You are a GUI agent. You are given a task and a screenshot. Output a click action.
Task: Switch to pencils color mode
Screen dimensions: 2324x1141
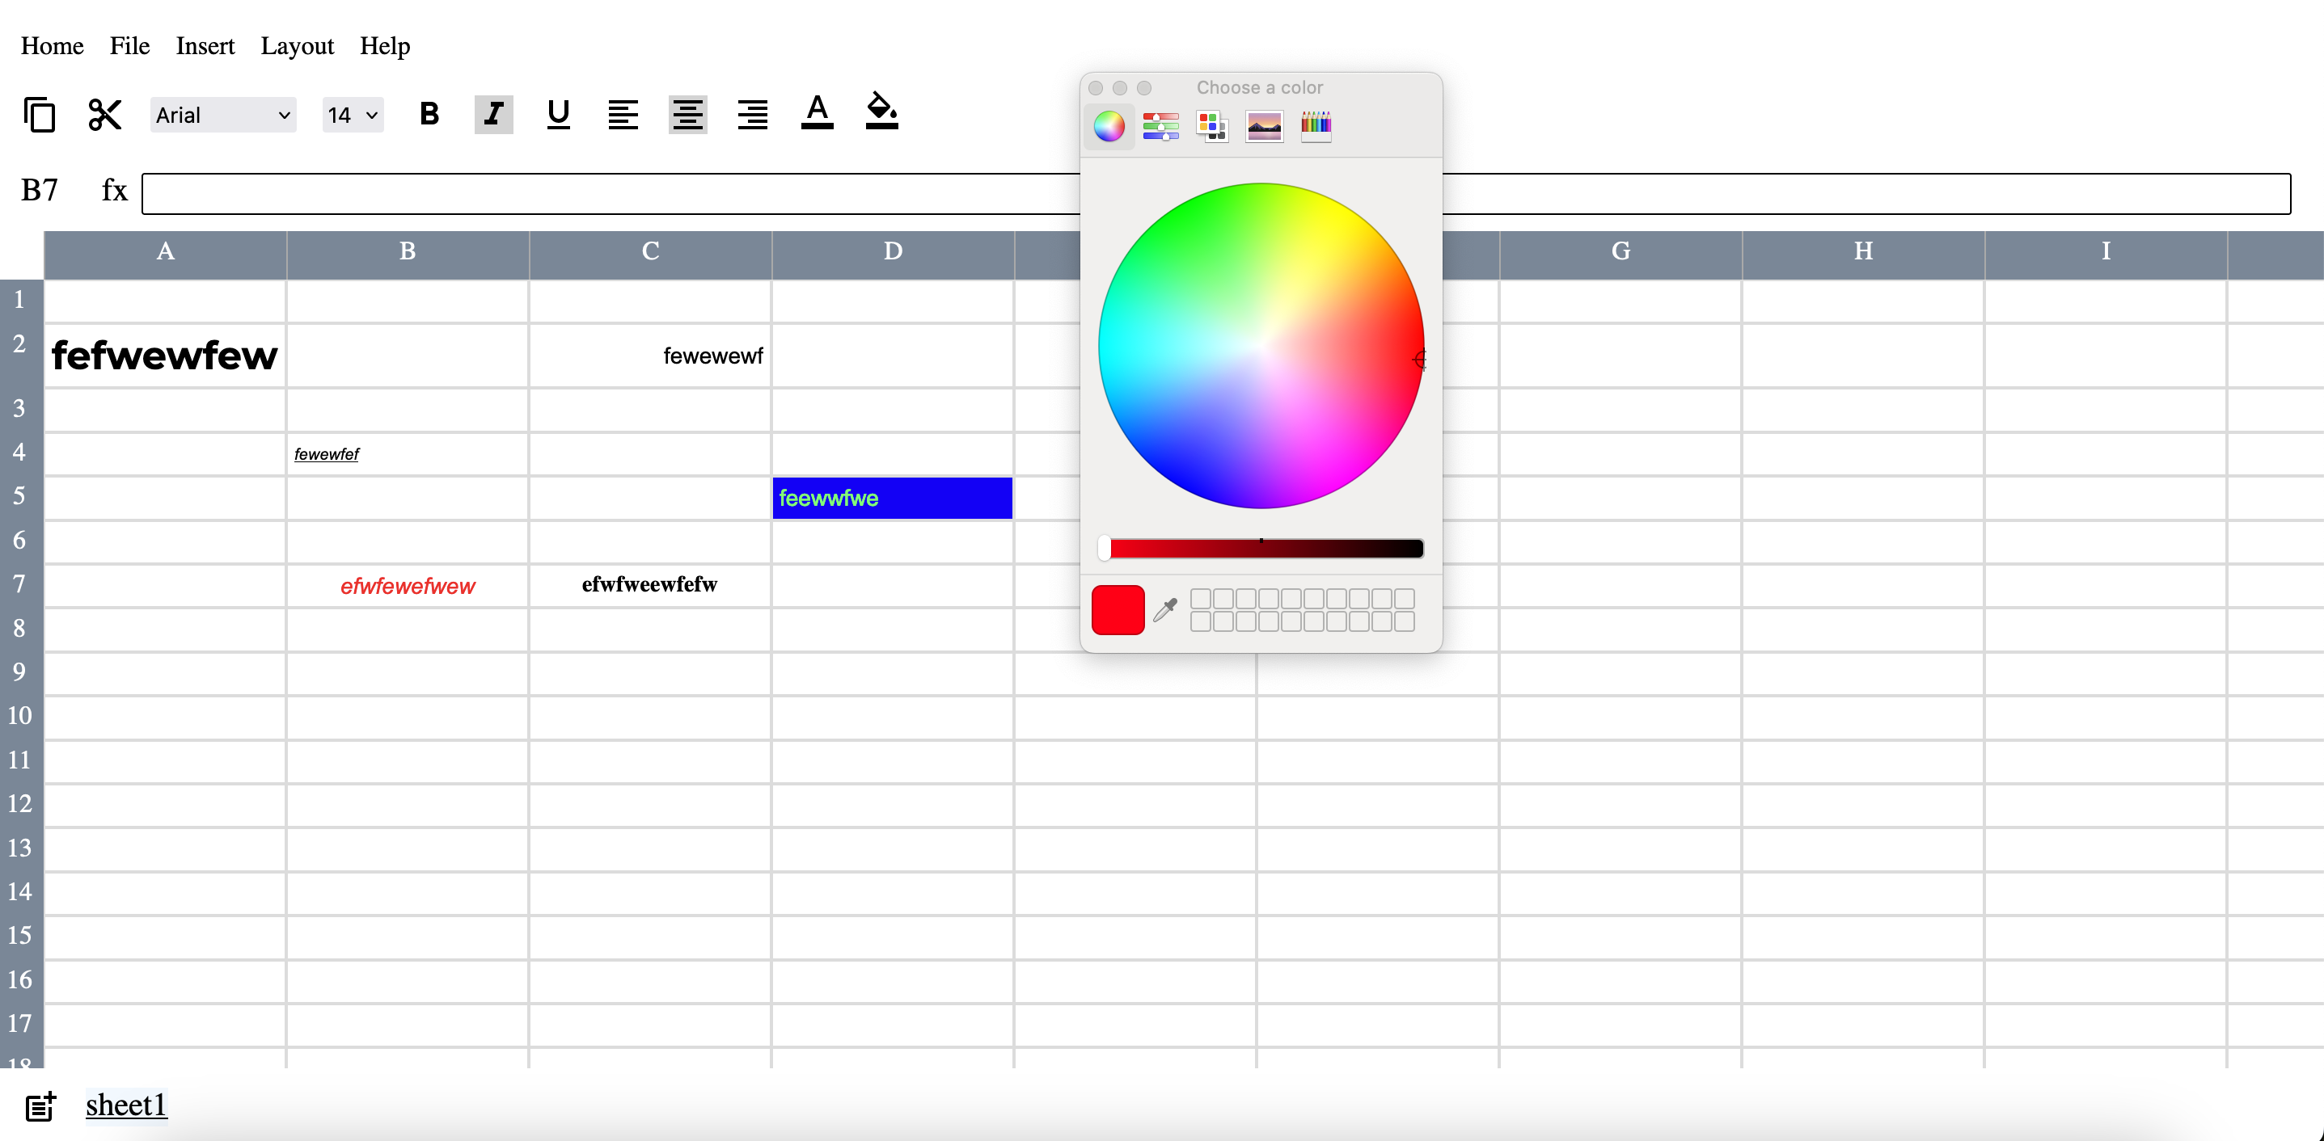pyautogui.click(x=1316, y=126)
